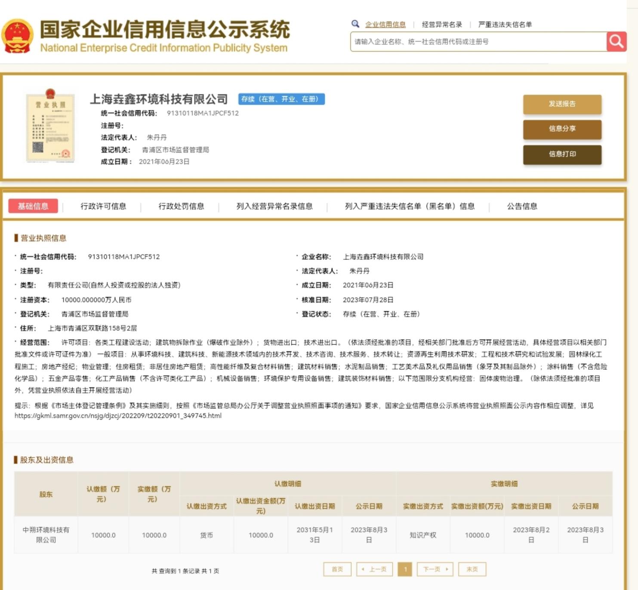Click the 2023年8月2日 paid-in date cell
Image resolution: width=638 pixels, height=590 pixels.
[x=531, y=535]
